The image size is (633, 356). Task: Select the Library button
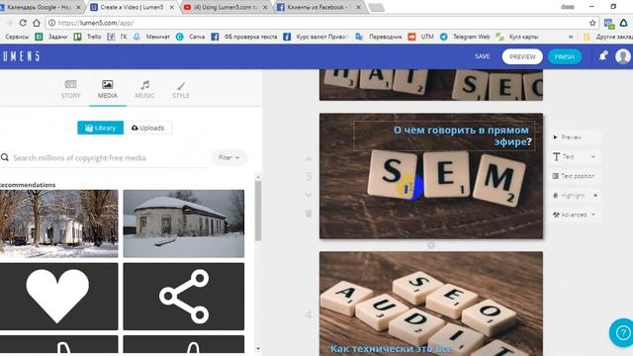[x=101, y=128]
